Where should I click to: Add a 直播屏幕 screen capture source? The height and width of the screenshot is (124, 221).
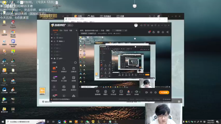[98, 93]
